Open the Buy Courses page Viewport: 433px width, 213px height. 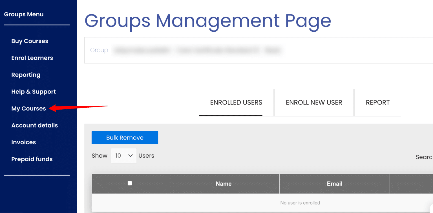click(x=30, y=41)
